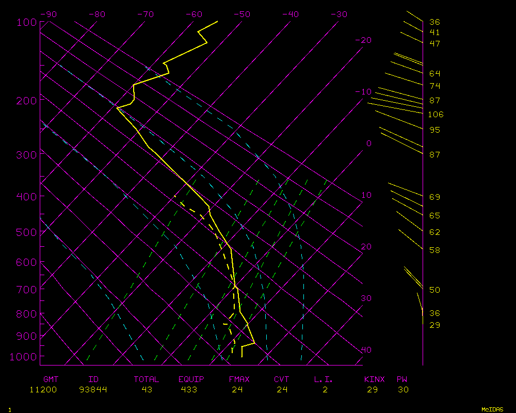
Task: Select the FMAX header label
Action: 239,379
